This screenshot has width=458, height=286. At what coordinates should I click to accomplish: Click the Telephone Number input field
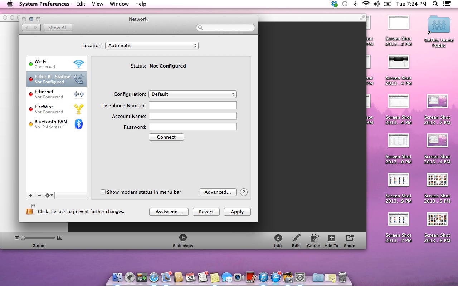tap(193, 105)
